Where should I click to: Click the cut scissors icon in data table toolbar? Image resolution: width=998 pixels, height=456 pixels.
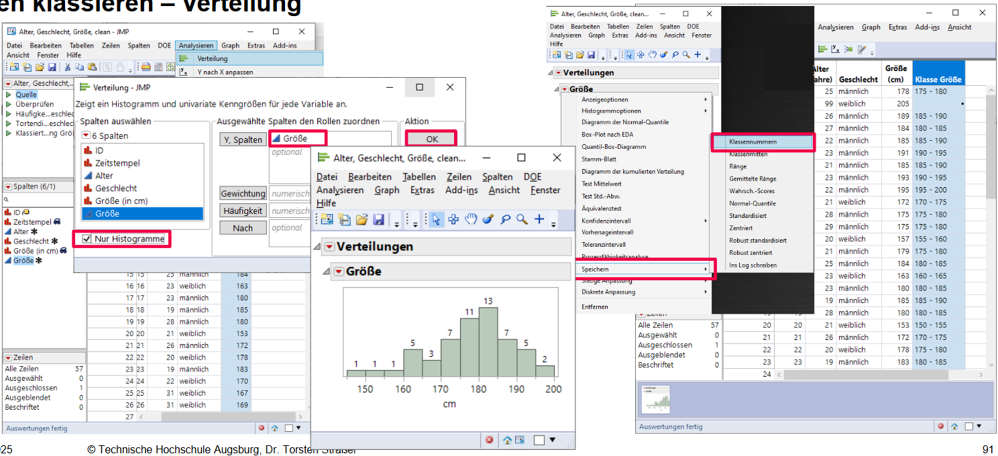coord(68,67)
